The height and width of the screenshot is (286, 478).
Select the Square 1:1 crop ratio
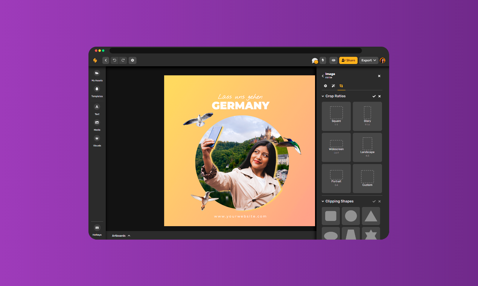click(336, 116)
